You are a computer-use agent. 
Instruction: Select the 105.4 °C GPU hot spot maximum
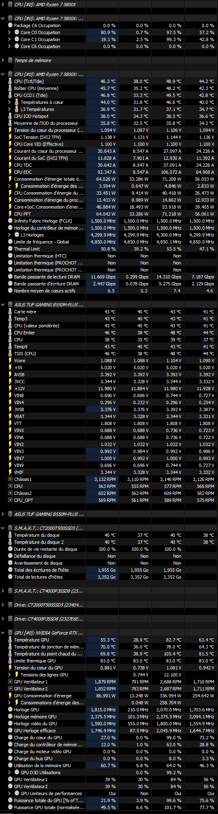pos(172,654)
